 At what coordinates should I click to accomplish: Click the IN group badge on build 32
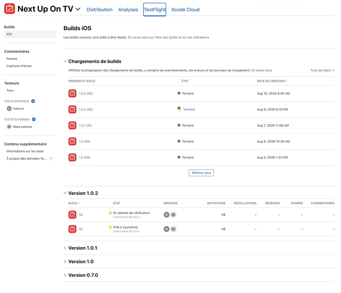[167, 229]
